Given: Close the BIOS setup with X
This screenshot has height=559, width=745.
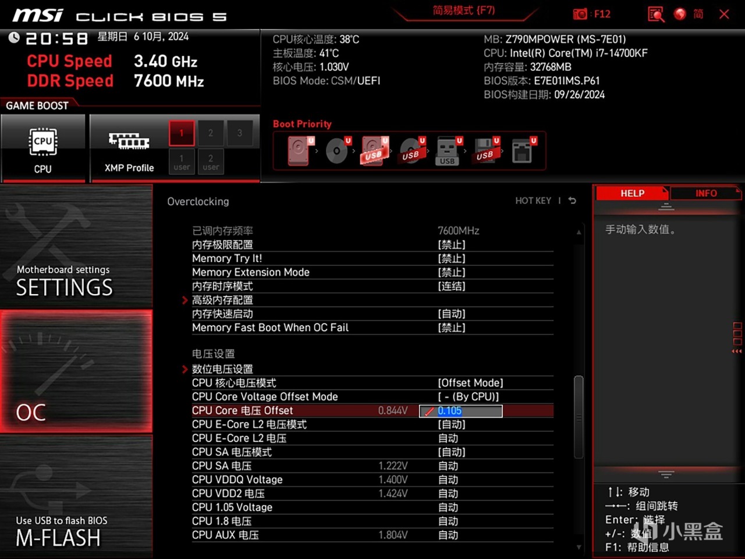Looking at the screenshot, I should tap(724, 14).
